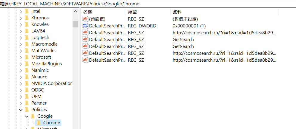
Task: Click the (數值未設定) data cell
Action: pos(185,19)
